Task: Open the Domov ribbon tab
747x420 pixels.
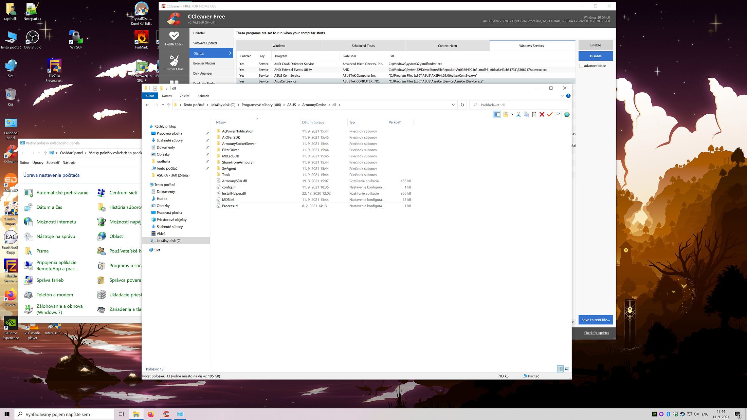Action: coord(167,96)
